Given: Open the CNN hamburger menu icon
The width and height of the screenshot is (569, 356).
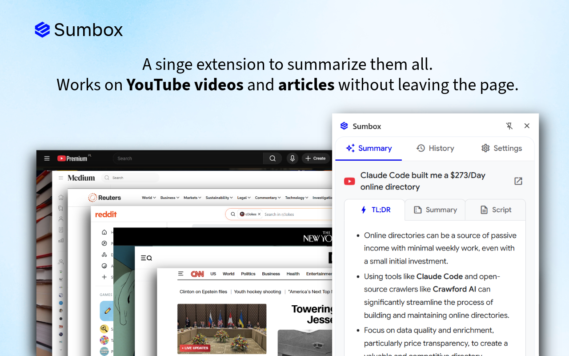Looking at the screenshot, I should 180,274.
